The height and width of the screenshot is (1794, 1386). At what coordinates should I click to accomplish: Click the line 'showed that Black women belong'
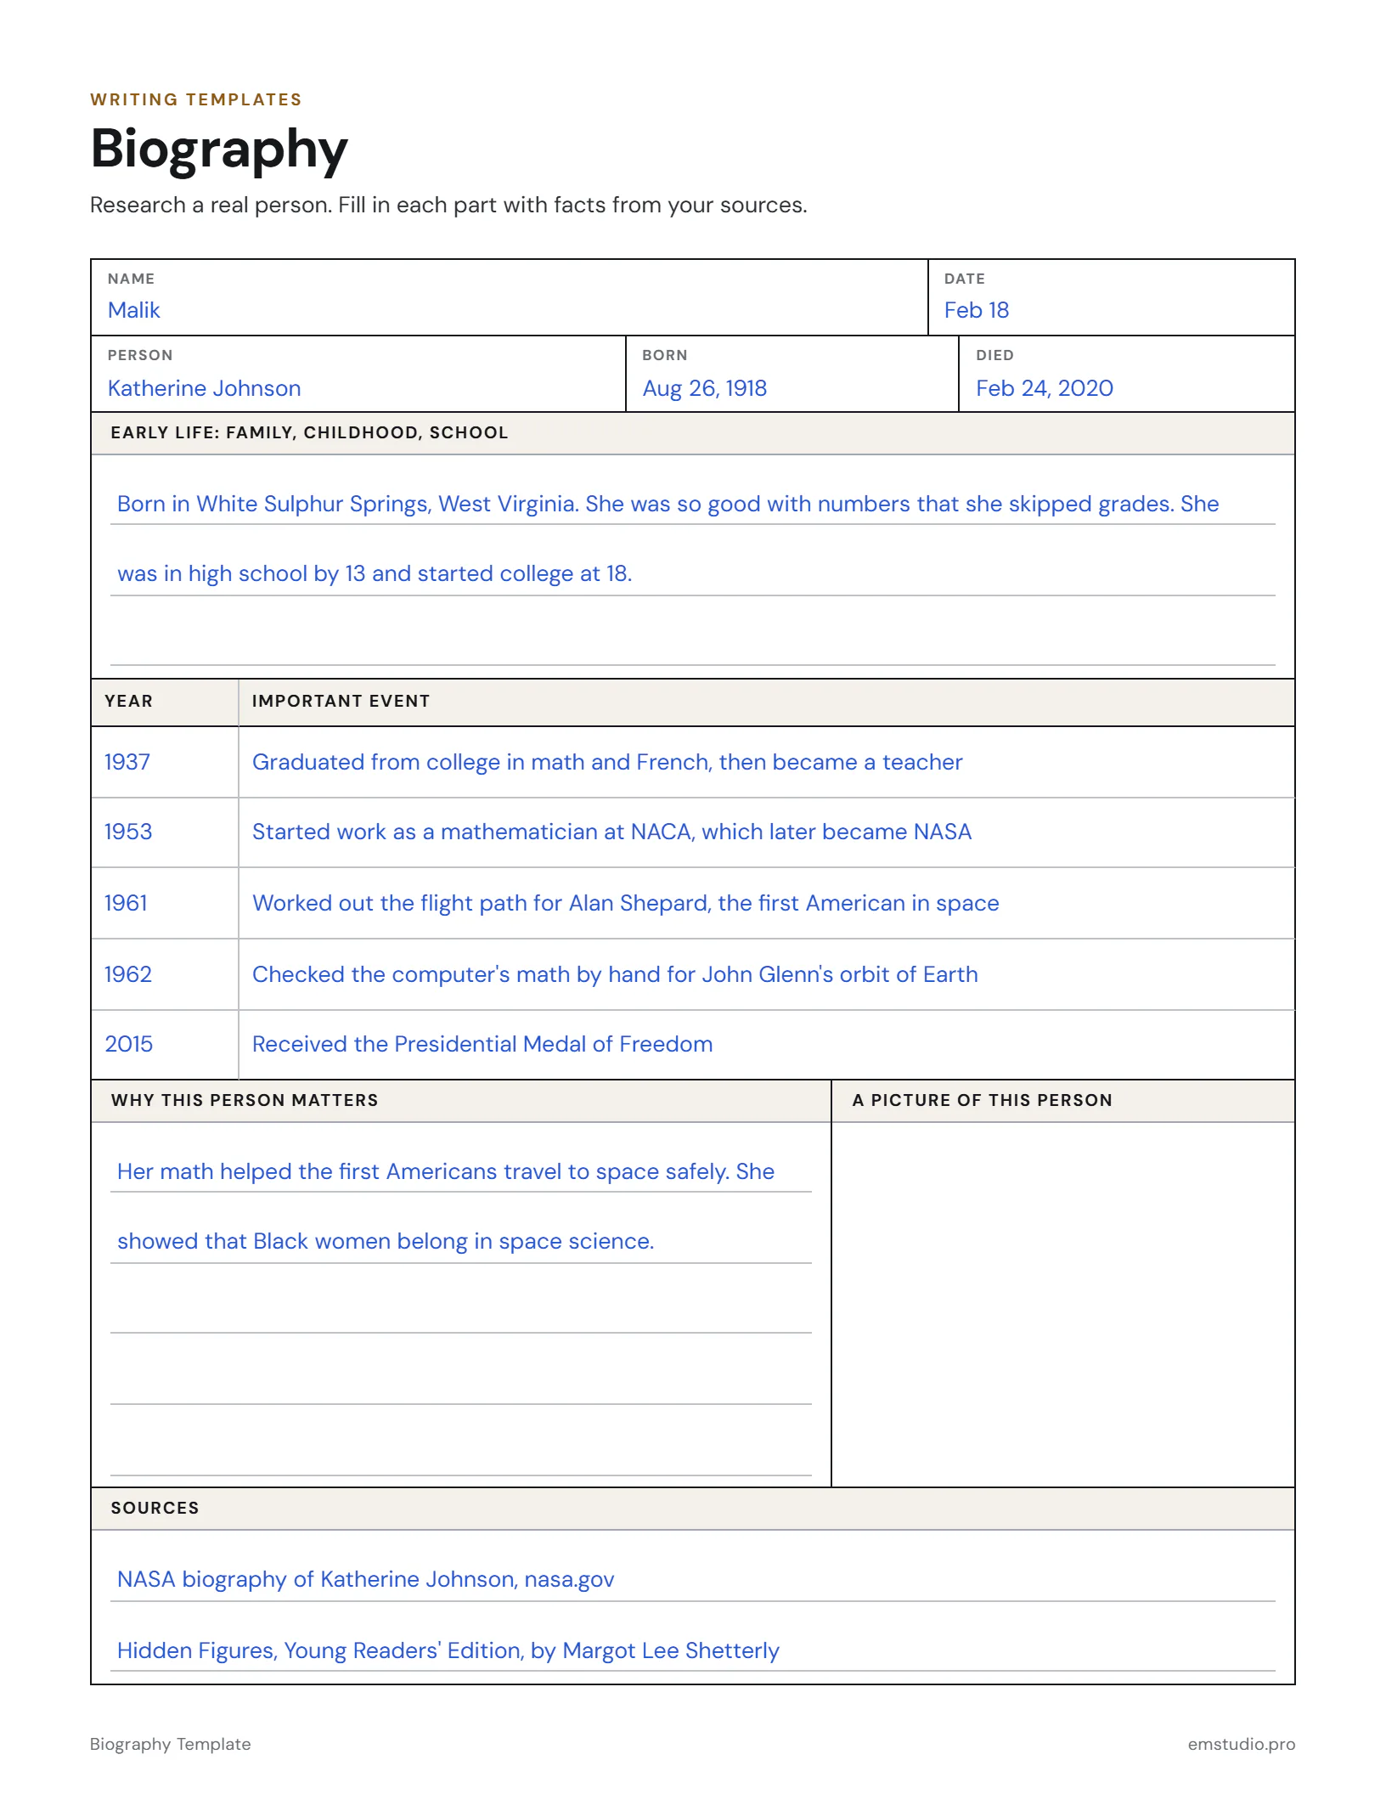[386, 1241]
